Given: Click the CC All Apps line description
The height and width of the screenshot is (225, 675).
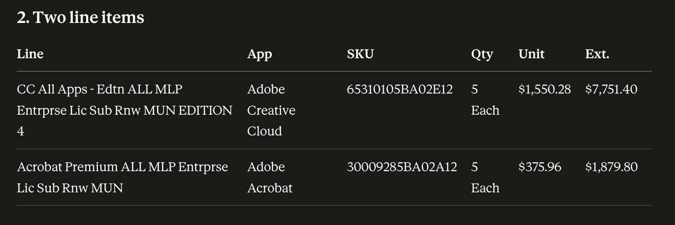Looking at the screenshot, I should tap(124, 110).
